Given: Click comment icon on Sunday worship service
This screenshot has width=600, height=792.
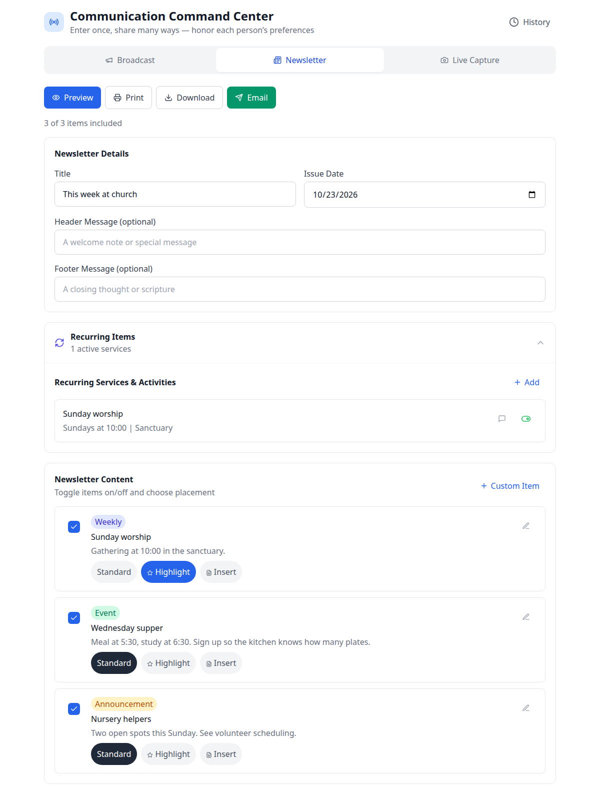Looking at the screenshot, I should pos(502,419).
